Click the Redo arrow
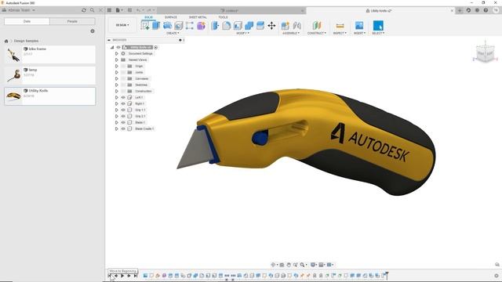Viewport: 502px width, 282px height. [x=149, y=10]
